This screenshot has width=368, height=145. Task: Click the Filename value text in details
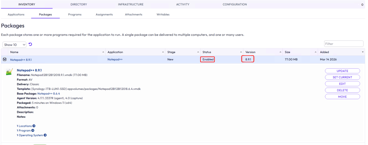click(x=59, y=75)
